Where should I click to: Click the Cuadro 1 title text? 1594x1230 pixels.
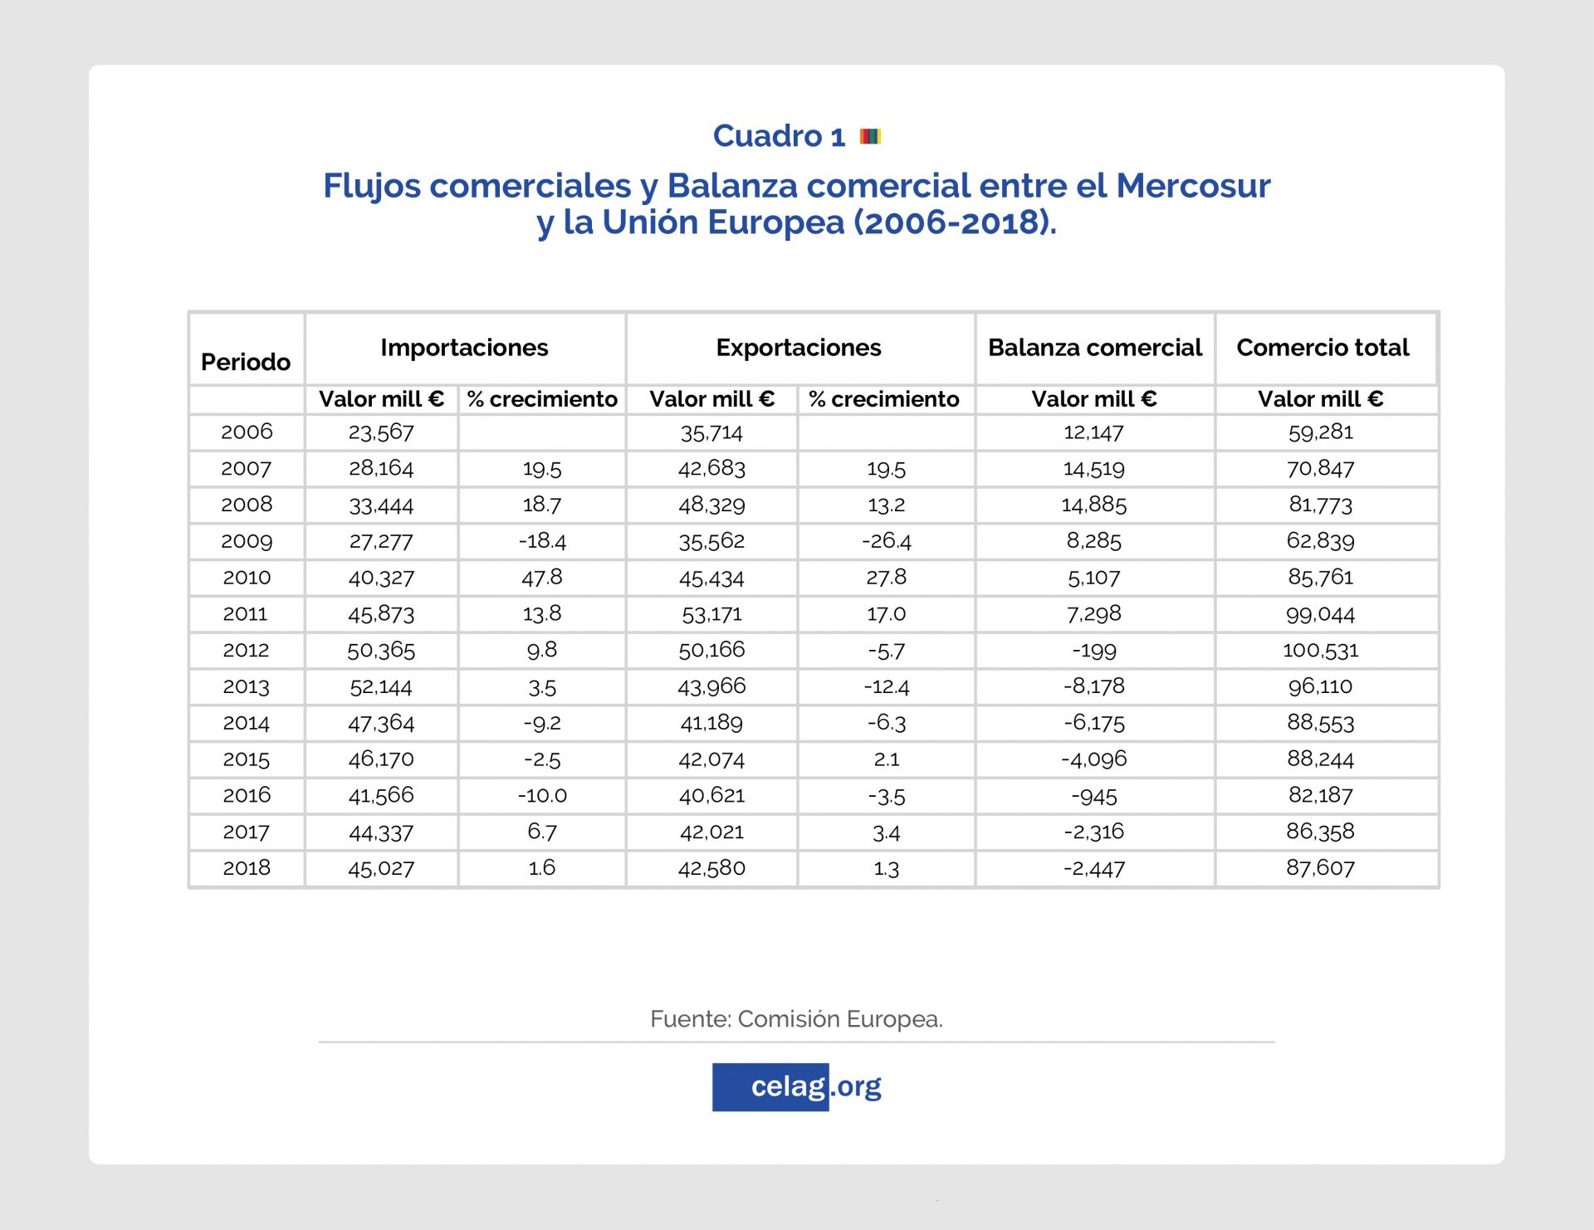[x=779, y=136]
